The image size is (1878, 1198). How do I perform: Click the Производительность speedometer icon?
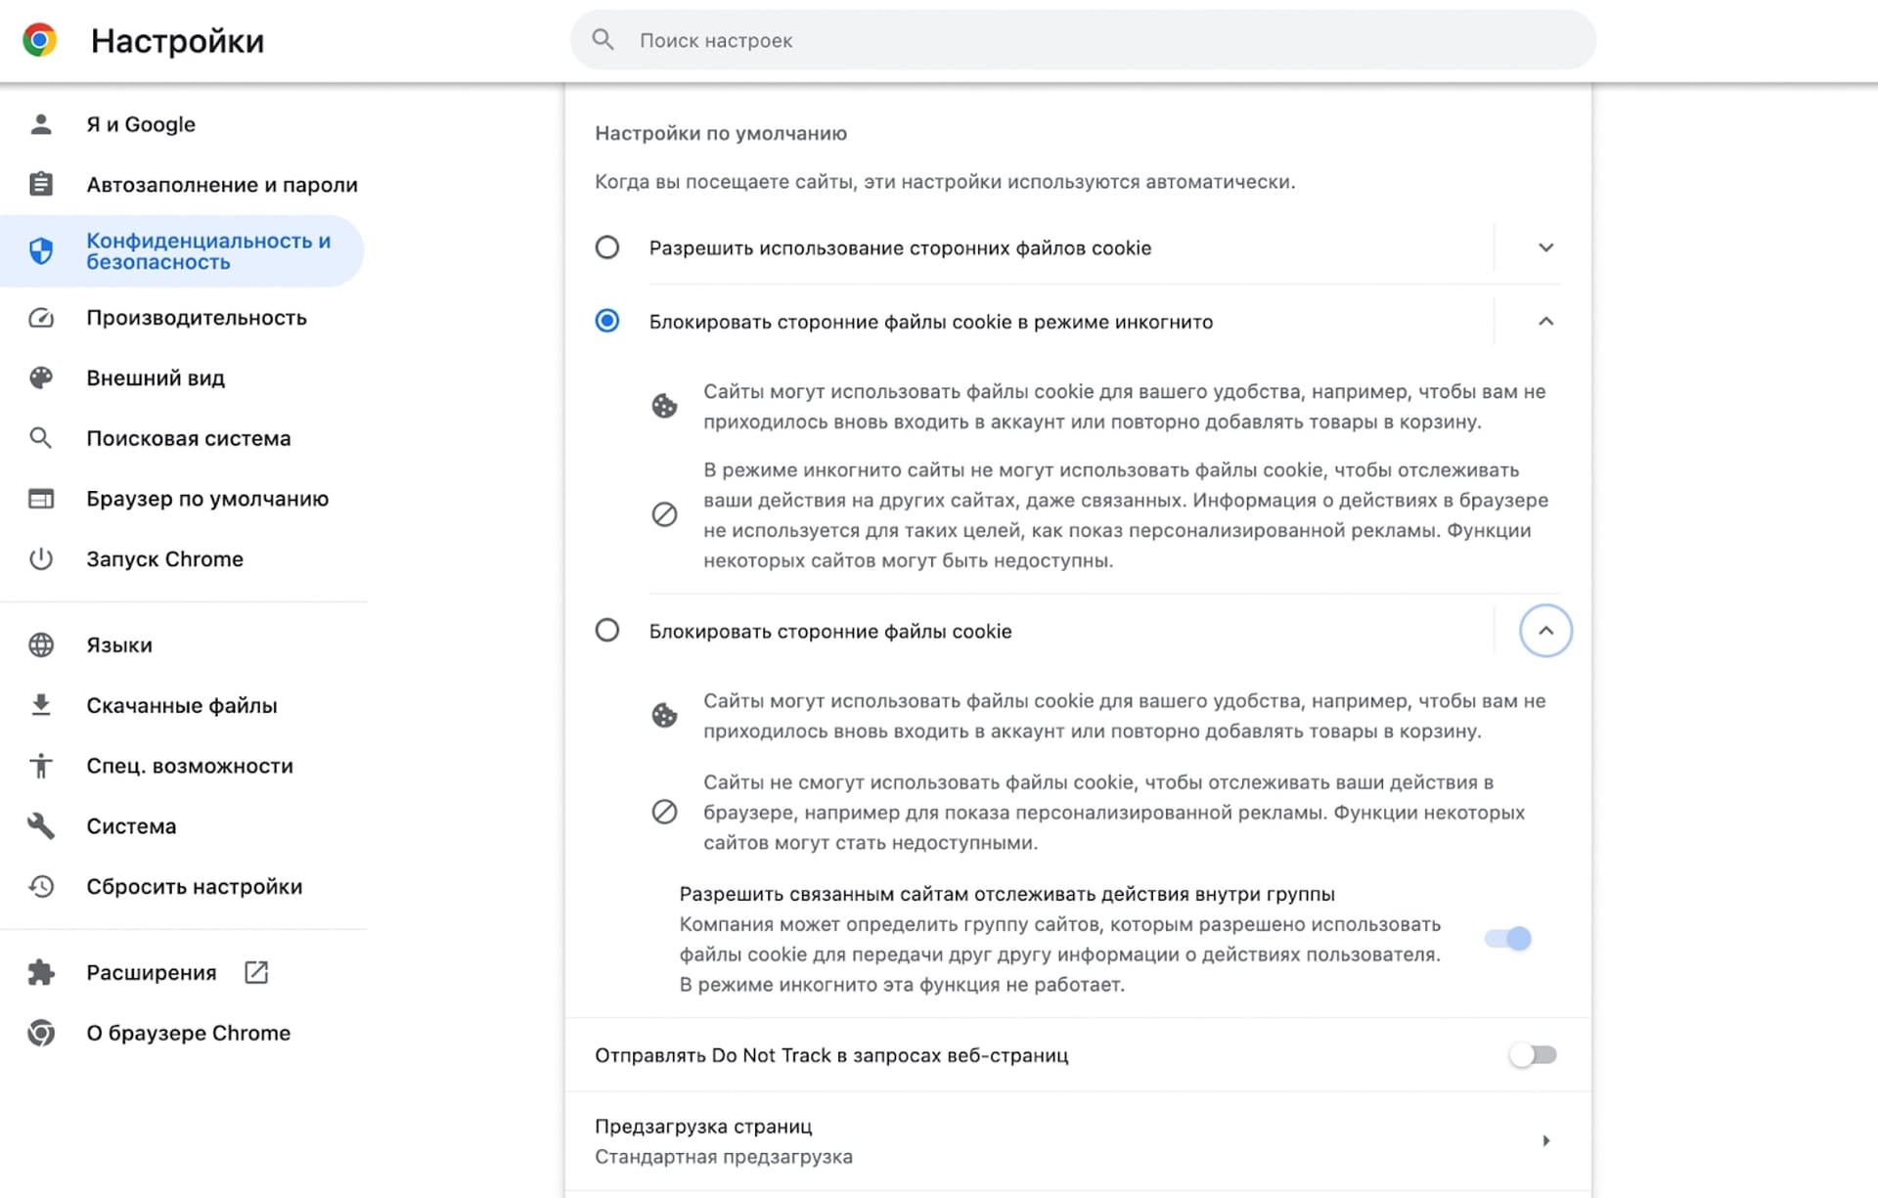[41, 318]
